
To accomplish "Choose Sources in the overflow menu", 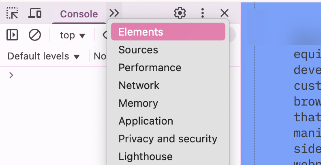I will [x=138, y=50].
